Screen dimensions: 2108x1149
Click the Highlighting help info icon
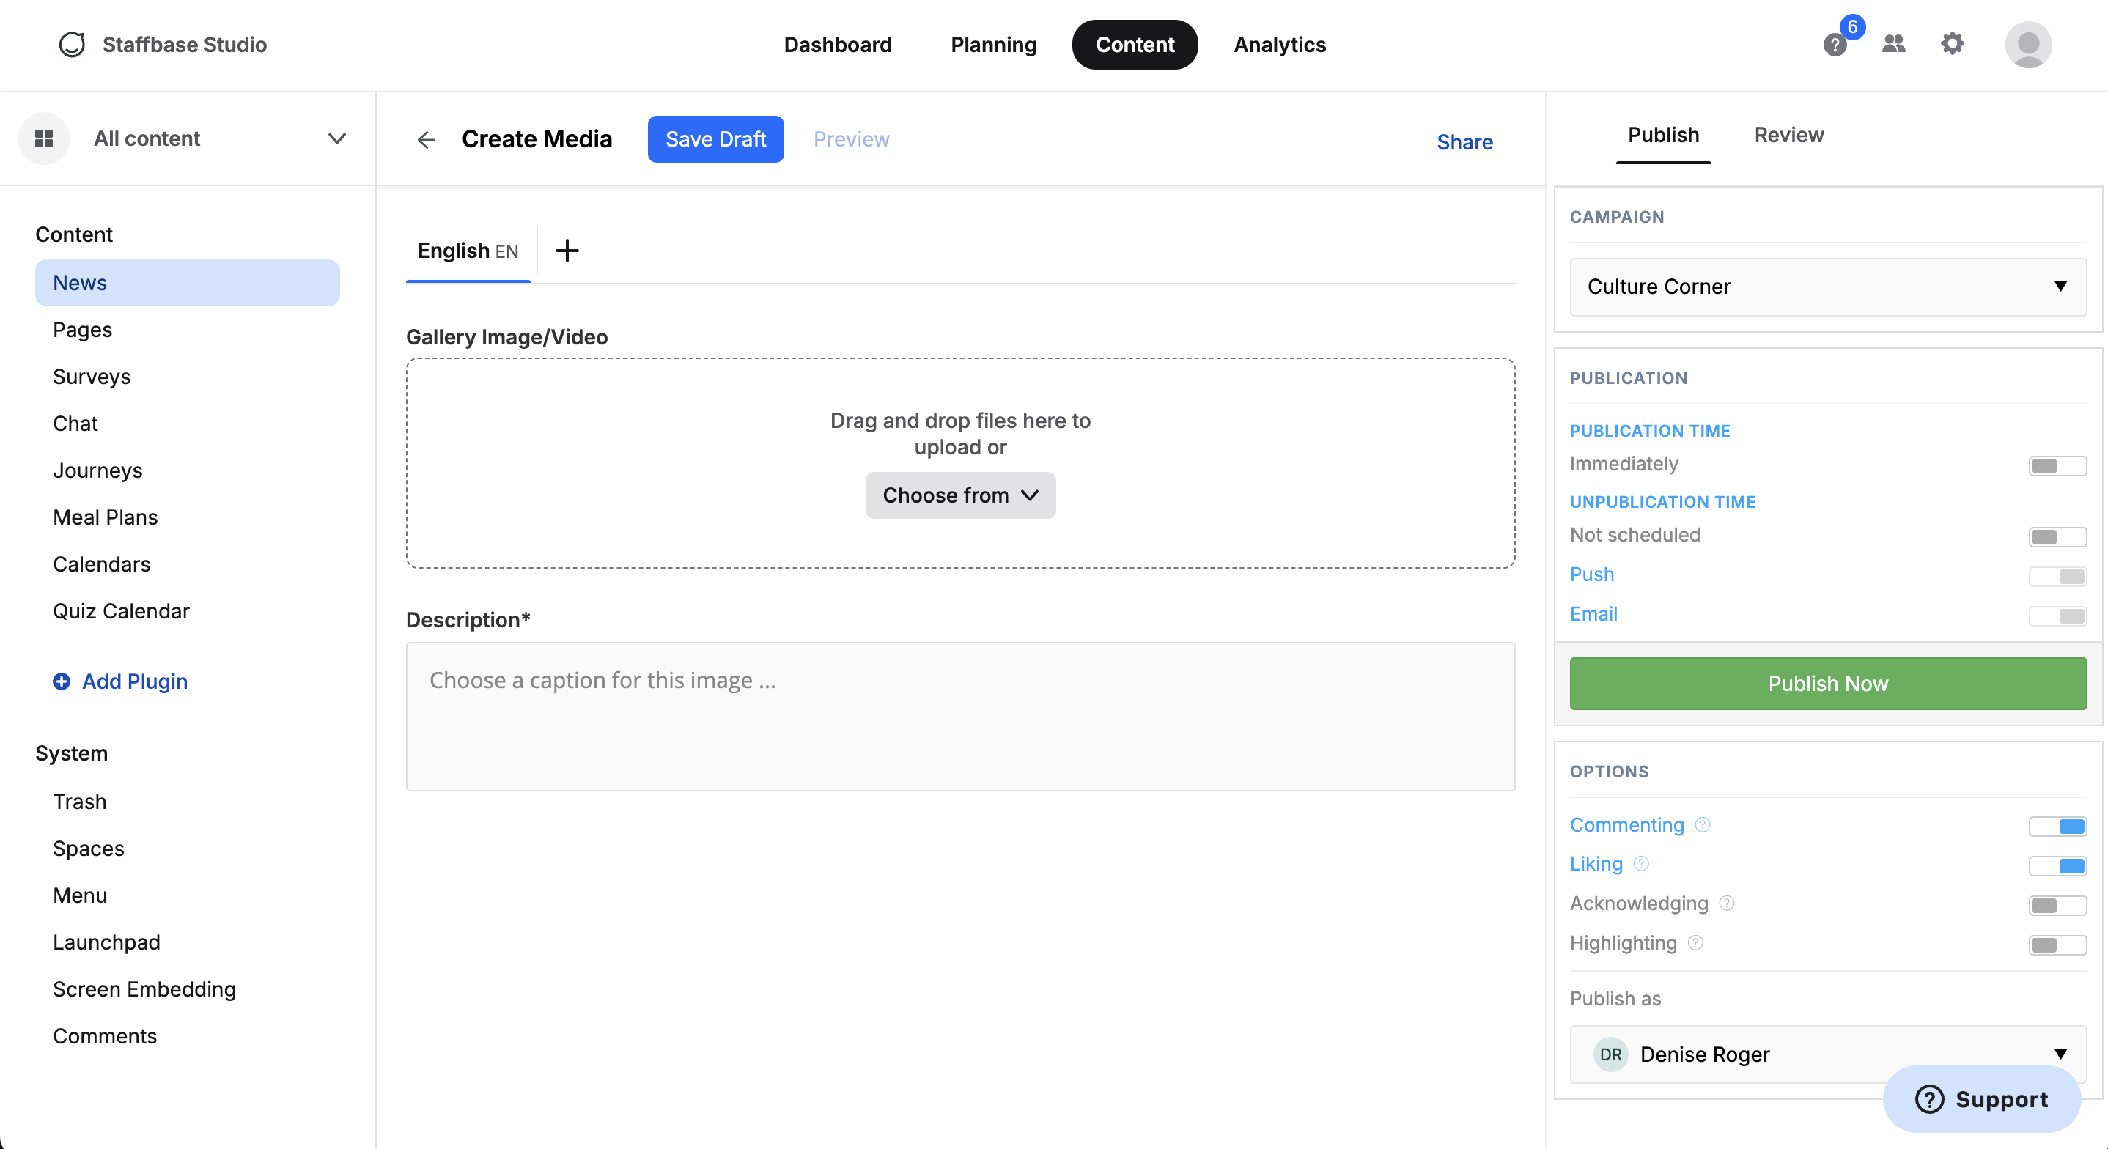1695,943
